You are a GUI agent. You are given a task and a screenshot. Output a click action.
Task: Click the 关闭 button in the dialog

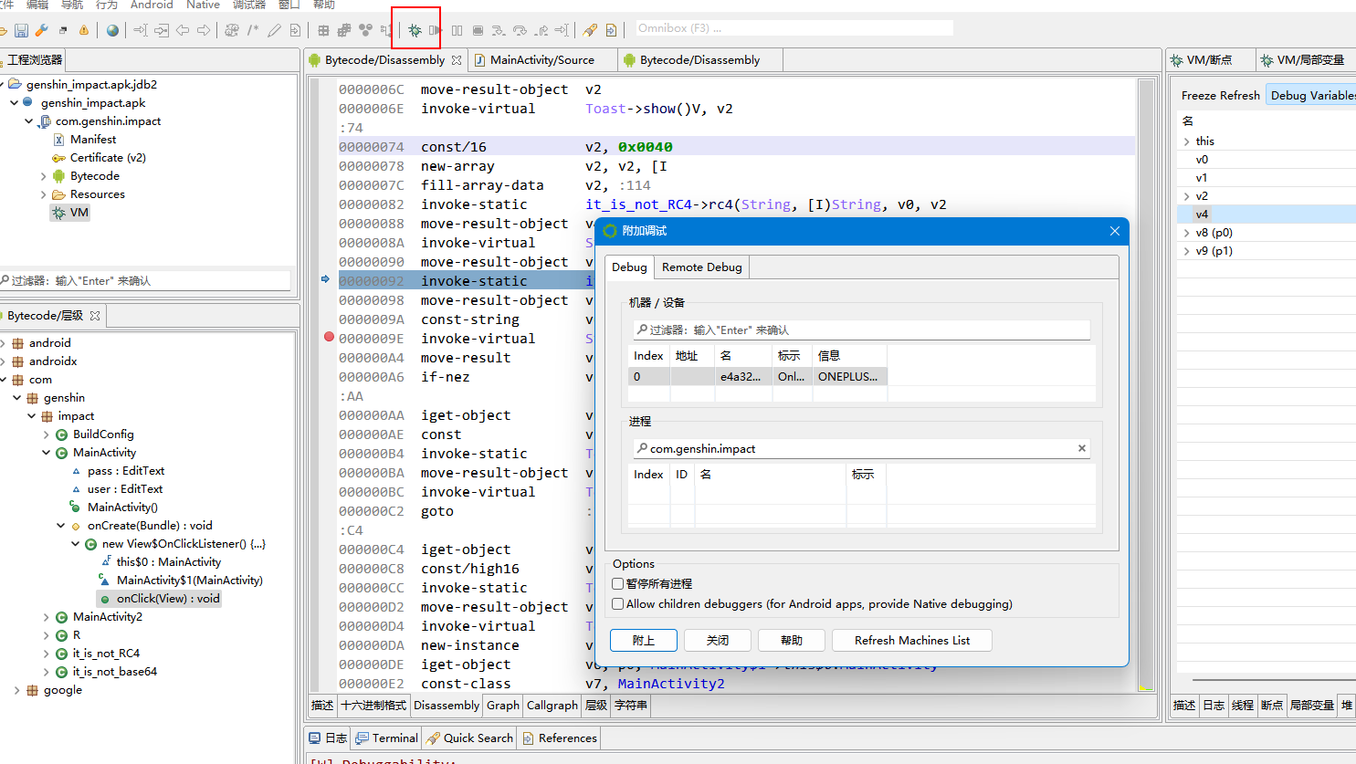pos(718,640)
